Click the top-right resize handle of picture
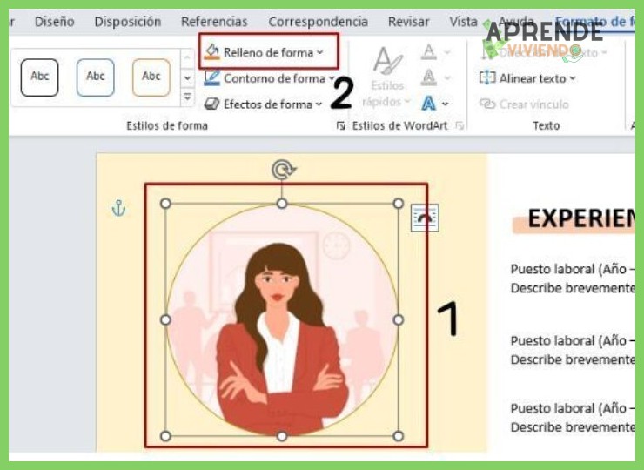Image resolution: width=644 pixels, height=470 pixels. (x=398, y=204)
